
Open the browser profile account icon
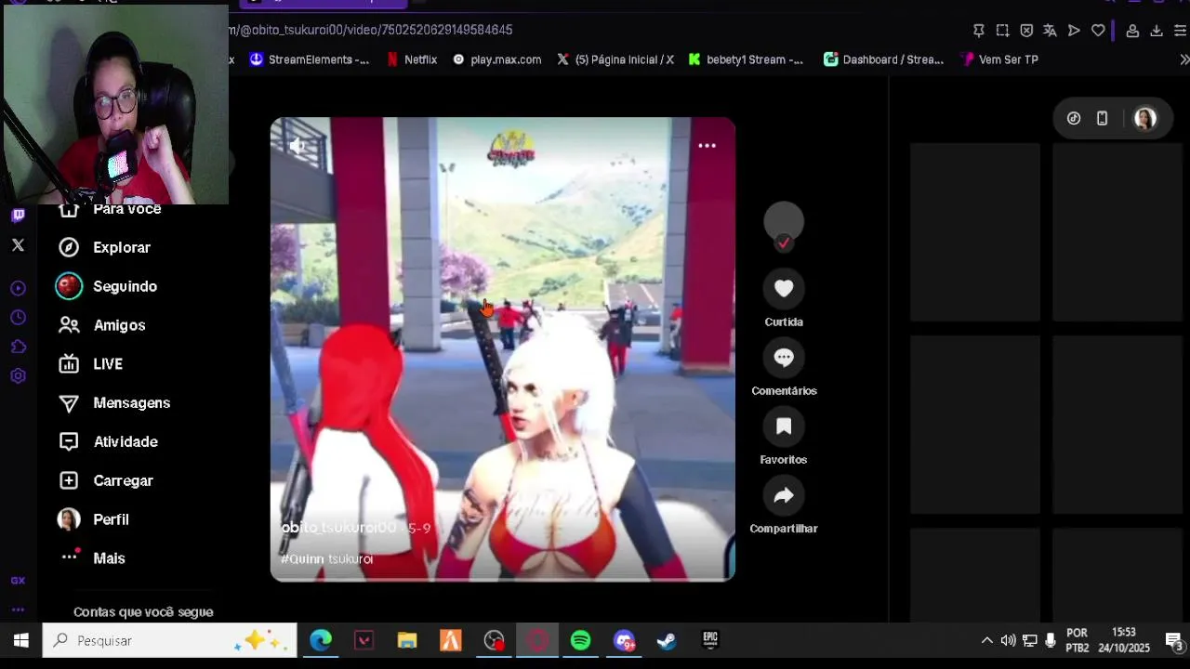(1132, 31)
